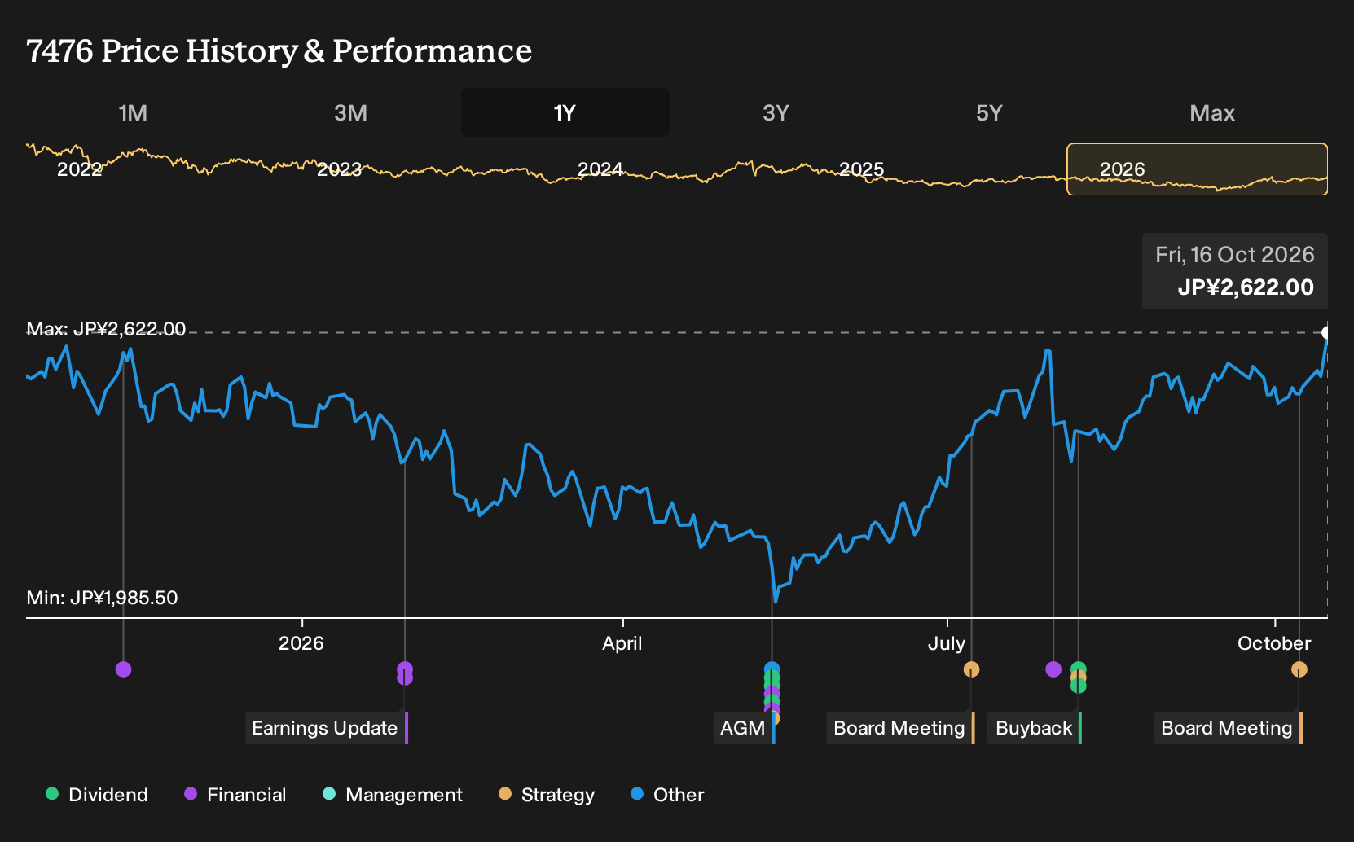Open the October Board Meeting event label

pos(1229,728)
